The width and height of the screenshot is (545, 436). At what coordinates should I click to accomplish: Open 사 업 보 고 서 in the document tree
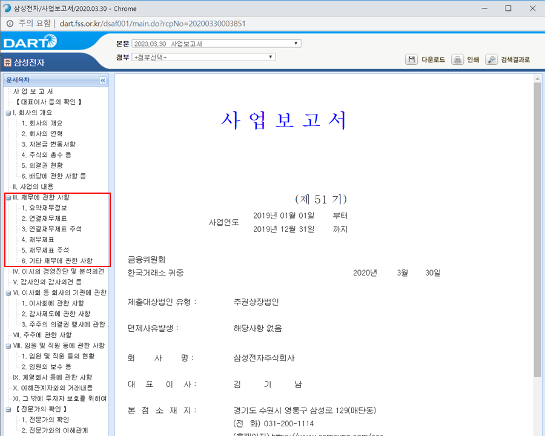point(33,91)
